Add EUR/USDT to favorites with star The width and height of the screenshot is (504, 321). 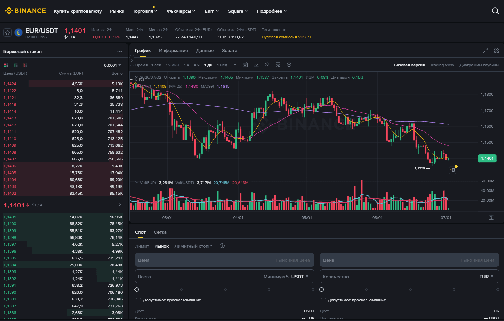pyautogui.click(x=8, y=33)
